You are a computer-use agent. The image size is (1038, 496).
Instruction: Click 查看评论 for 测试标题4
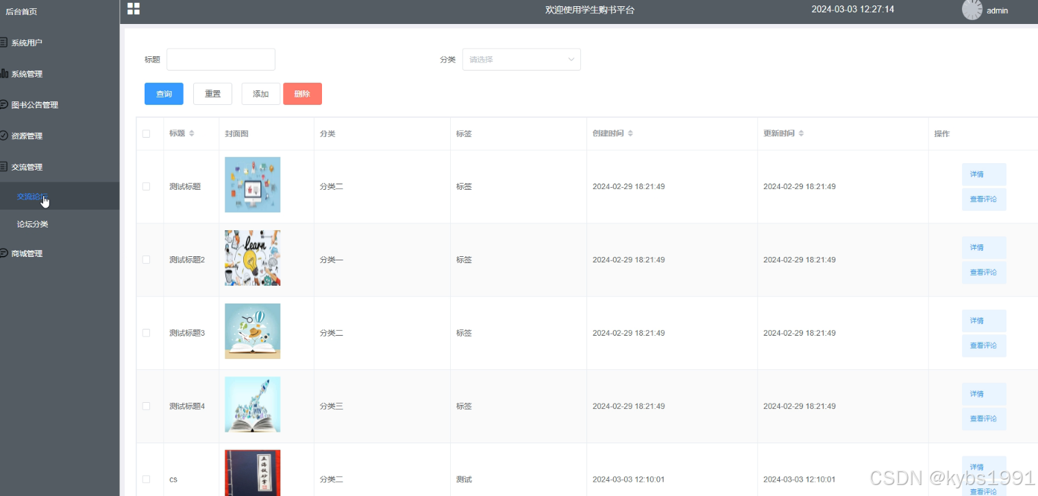[984, 419]
